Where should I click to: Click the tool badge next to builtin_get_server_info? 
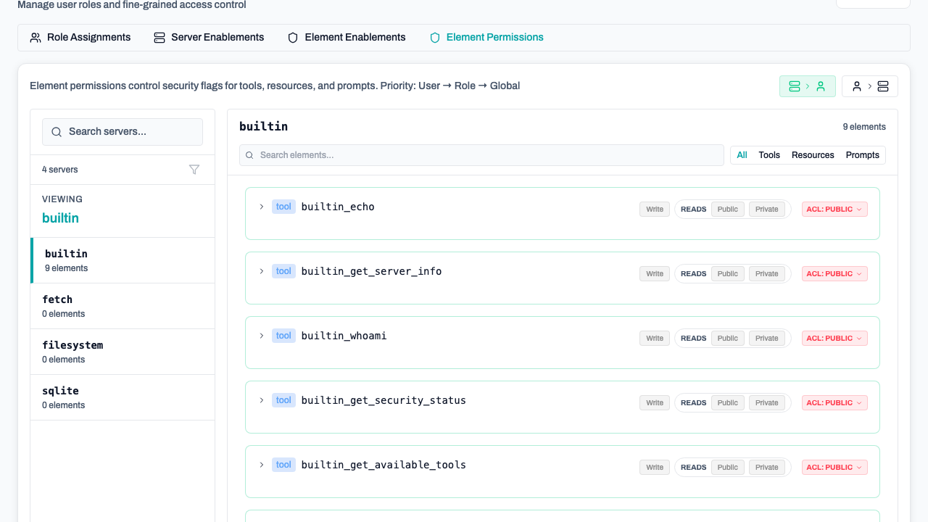(283, 270)
